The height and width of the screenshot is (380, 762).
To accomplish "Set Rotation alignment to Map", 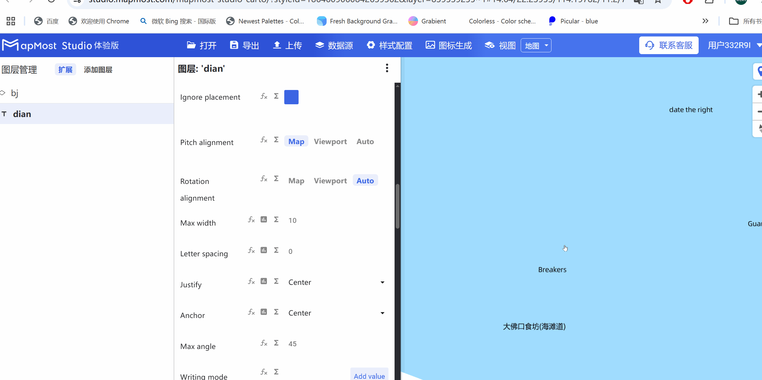I will pos(296,181).
